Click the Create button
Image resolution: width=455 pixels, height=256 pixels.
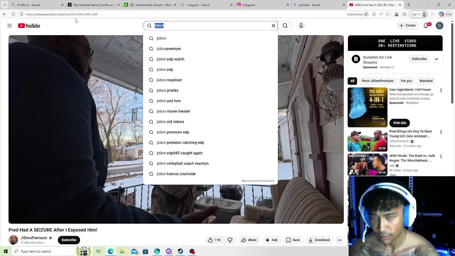tap(407, 26)
